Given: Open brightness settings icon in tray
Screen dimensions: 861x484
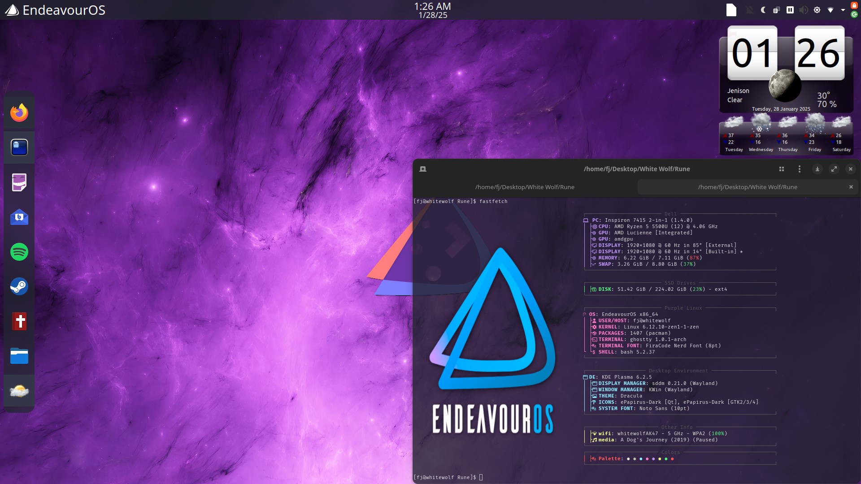Looking at the screenshot, I should [817, 10].
